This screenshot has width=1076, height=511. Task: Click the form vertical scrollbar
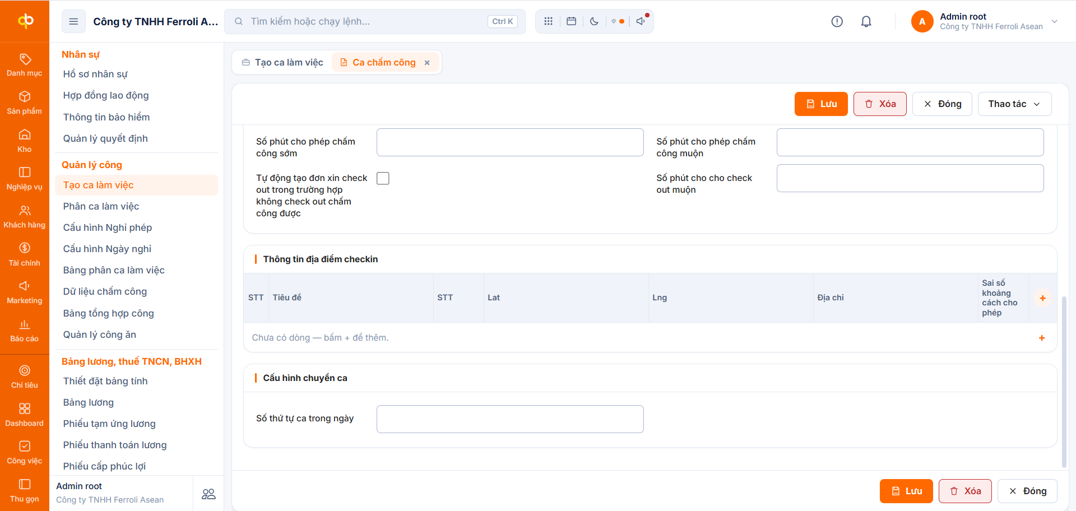(1064, 381)
